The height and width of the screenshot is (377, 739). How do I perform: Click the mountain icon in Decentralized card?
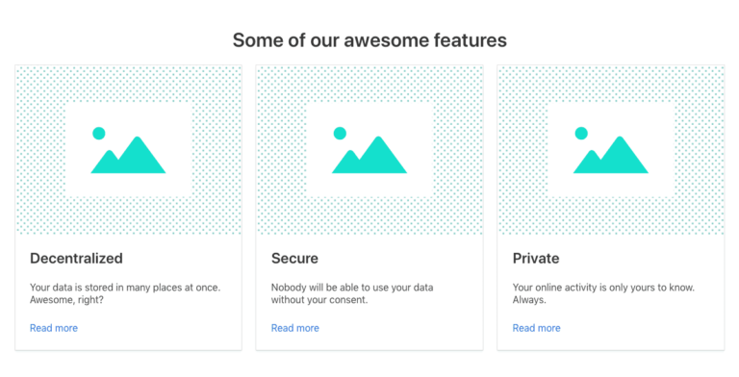coord(128,155)
